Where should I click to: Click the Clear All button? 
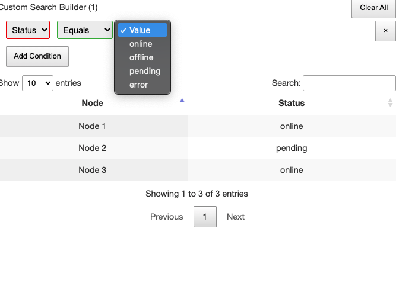coord(373,8)
